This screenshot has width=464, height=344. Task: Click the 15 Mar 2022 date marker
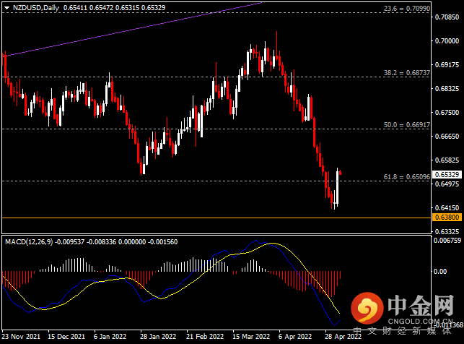pos(251,337)
